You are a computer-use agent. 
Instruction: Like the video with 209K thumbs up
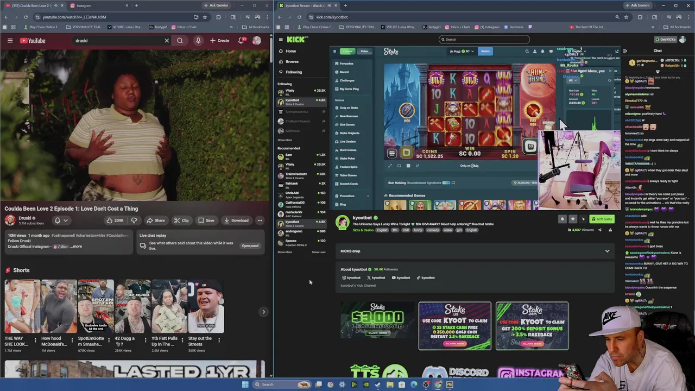click(115, 220)
